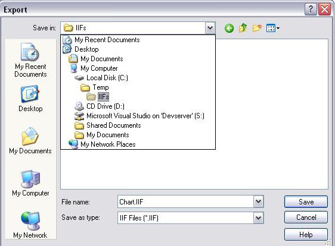Image resolution: width=335 pixels, height=246 pixels.
Task: Open My Documents in the places bar
Action: tap(30, 141)
